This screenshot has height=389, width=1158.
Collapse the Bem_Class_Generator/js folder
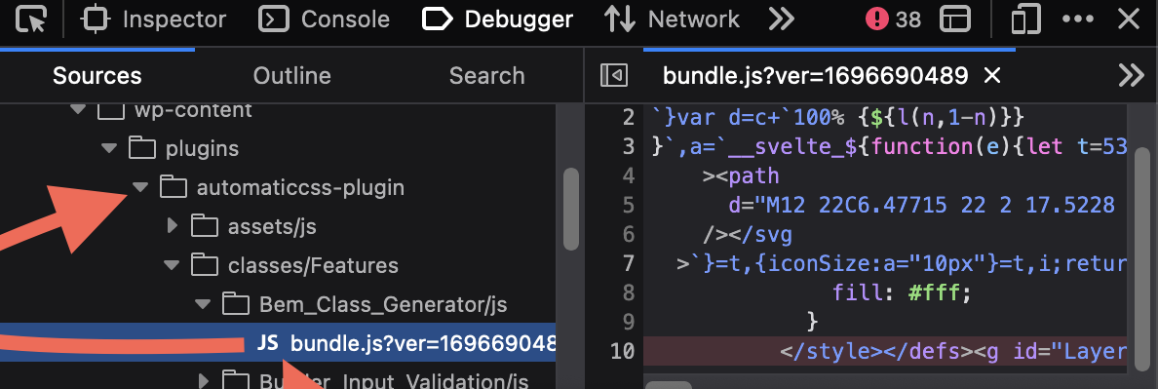pyautogui.click(x=203, y=303)
